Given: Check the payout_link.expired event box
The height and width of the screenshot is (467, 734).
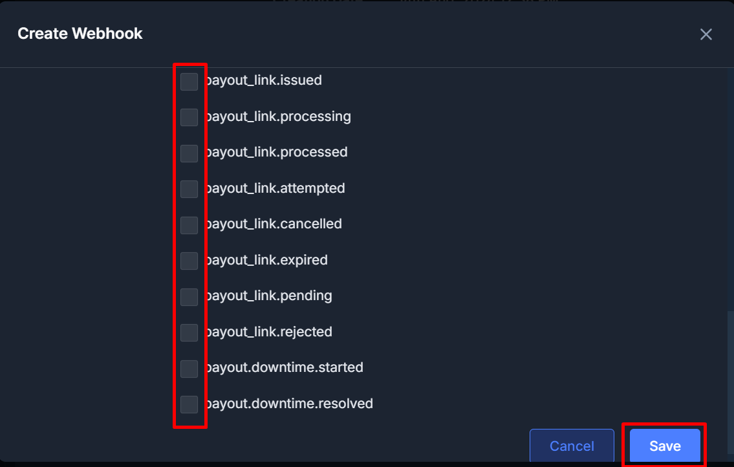Looking at the screenshot, I should [x=189, y=261].
